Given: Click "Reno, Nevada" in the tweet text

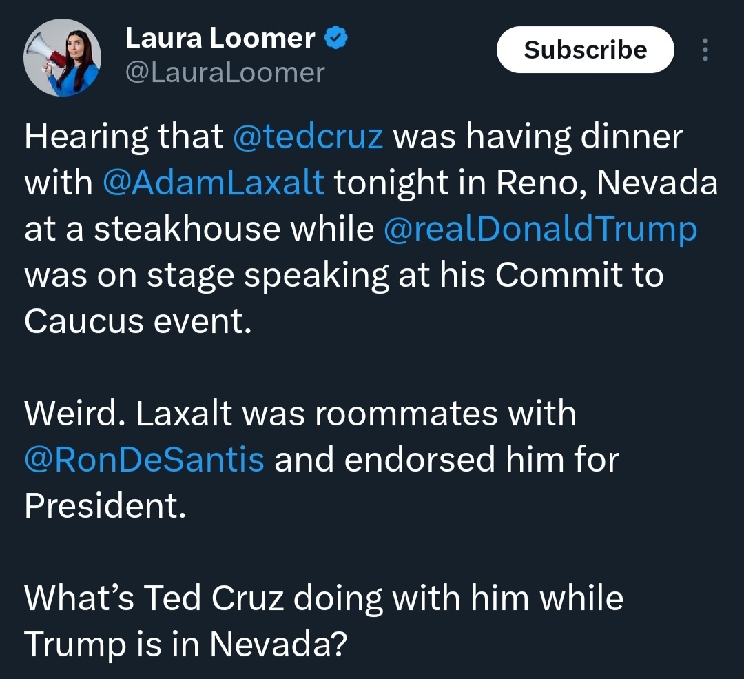Looking at the screenshot, I should [607, 183].
